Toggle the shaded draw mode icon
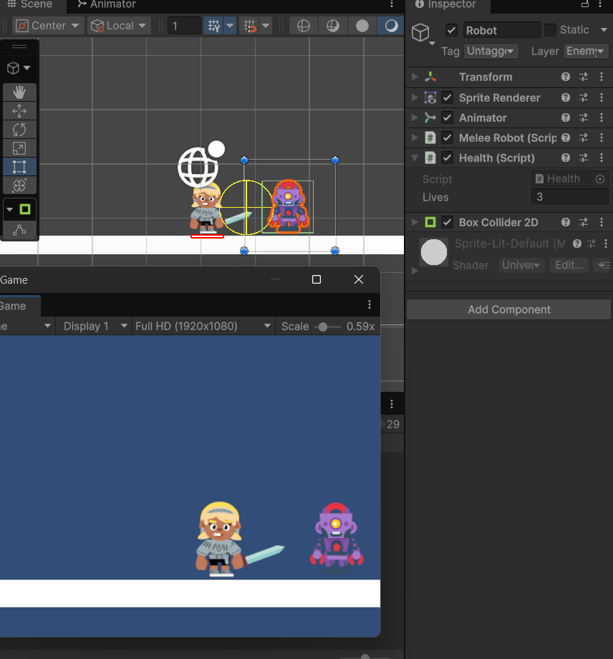The height and width of the screenshot is (659, 613). [x=391, y=26]
